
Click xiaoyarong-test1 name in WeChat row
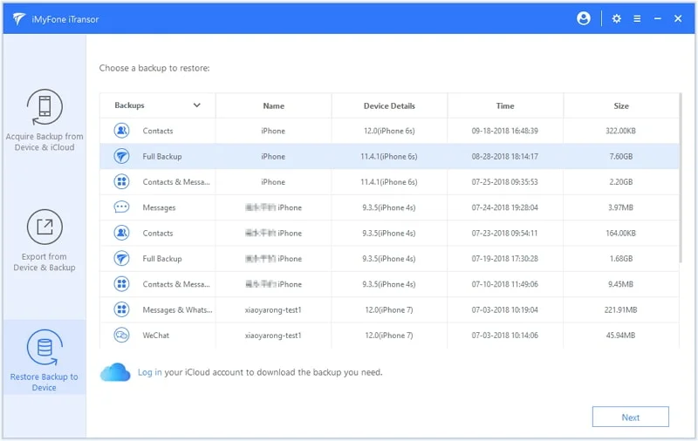tap(273, 336)
